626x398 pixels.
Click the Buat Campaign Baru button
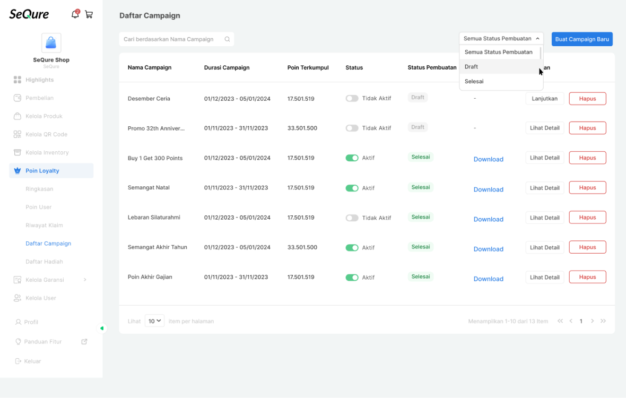tap(582, 39)
